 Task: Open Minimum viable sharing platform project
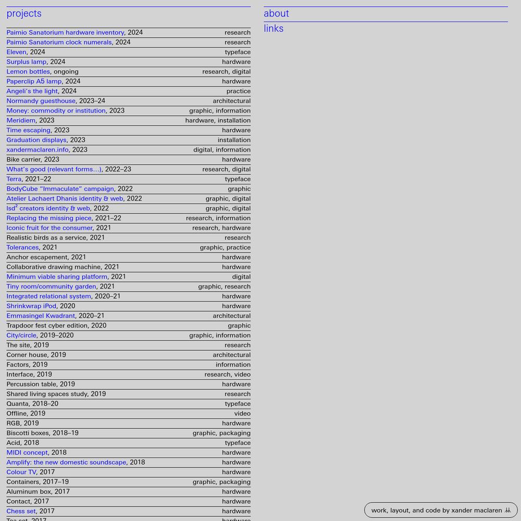[57, 277]
